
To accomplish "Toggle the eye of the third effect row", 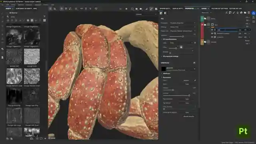I will click(212, 37).
